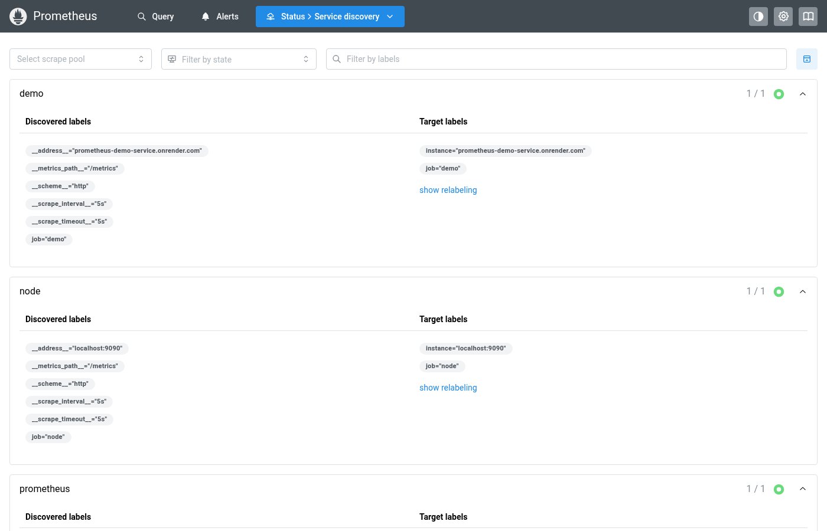Open documentation via the book icon
This screenshot has height=531, width=827.
pos(808,17)
